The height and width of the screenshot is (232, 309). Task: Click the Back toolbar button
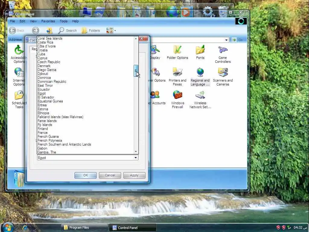tap(17, 31)
